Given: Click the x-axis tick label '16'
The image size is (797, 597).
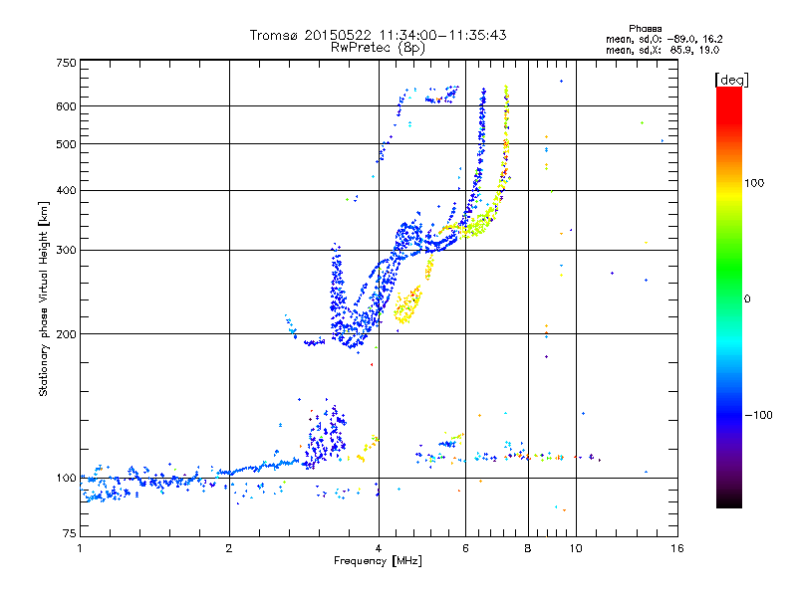Looking at the screenshot, I should (x=677, y=548).
